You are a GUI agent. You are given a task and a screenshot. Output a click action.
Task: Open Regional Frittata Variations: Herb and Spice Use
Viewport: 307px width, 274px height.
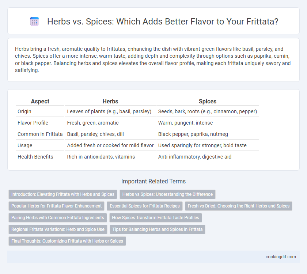click(58, 229)
